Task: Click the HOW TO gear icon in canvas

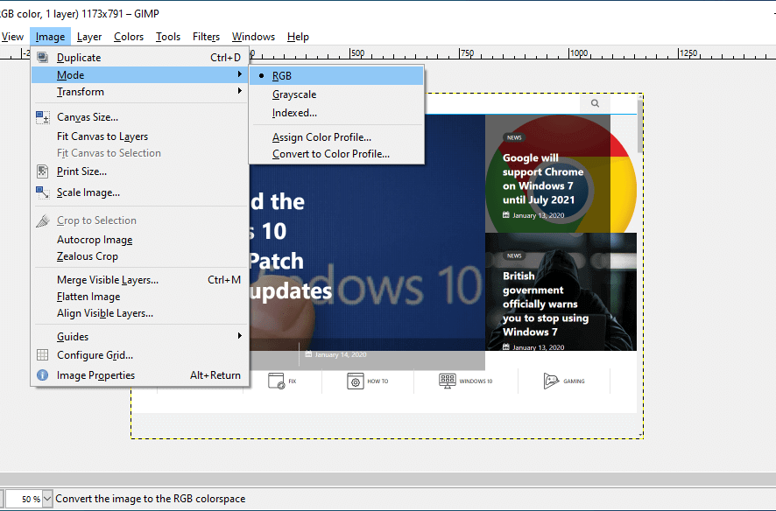Action: click(356, 381)
